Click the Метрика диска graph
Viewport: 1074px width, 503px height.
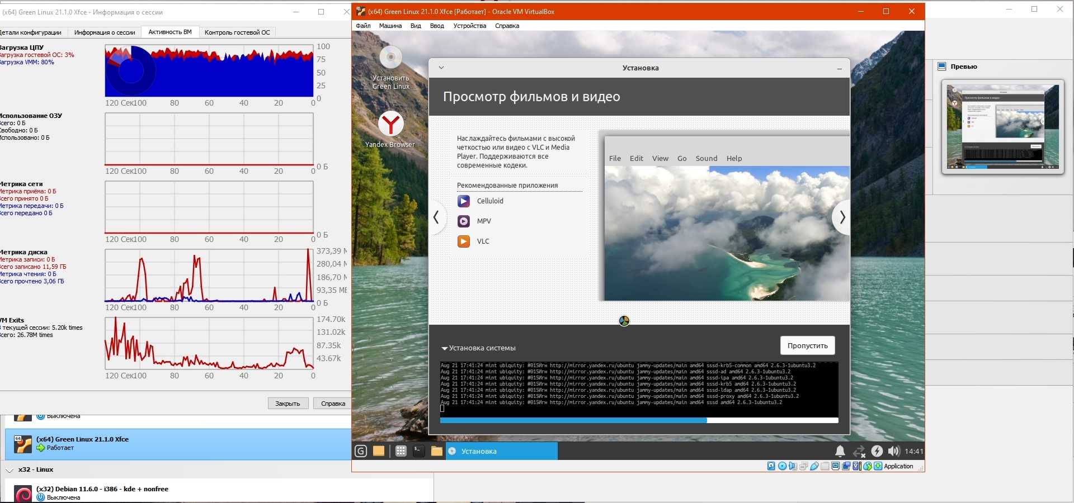click(x=209, y=276)
